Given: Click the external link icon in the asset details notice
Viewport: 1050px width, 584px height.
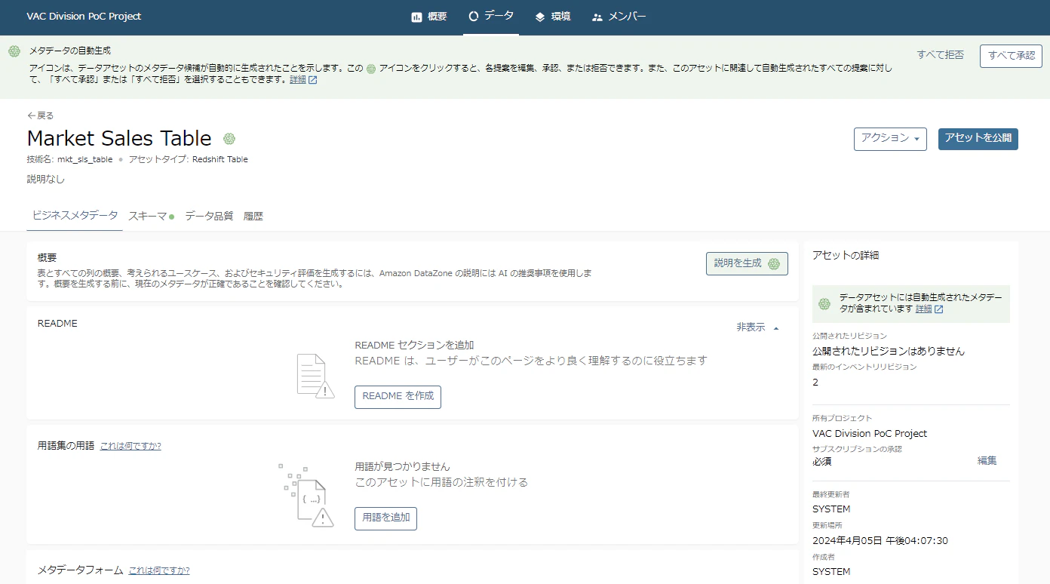Looking at the screenshot, I should pos(939,309).
